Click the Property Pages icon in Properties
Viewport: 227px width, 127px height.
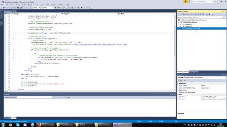(184, 81)
